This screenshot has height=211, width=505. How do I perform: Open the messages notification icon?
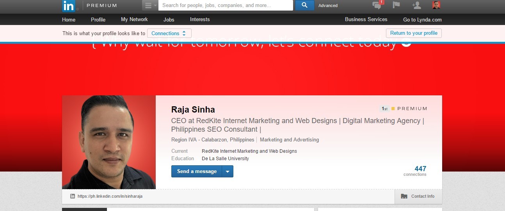click(377, 5)
